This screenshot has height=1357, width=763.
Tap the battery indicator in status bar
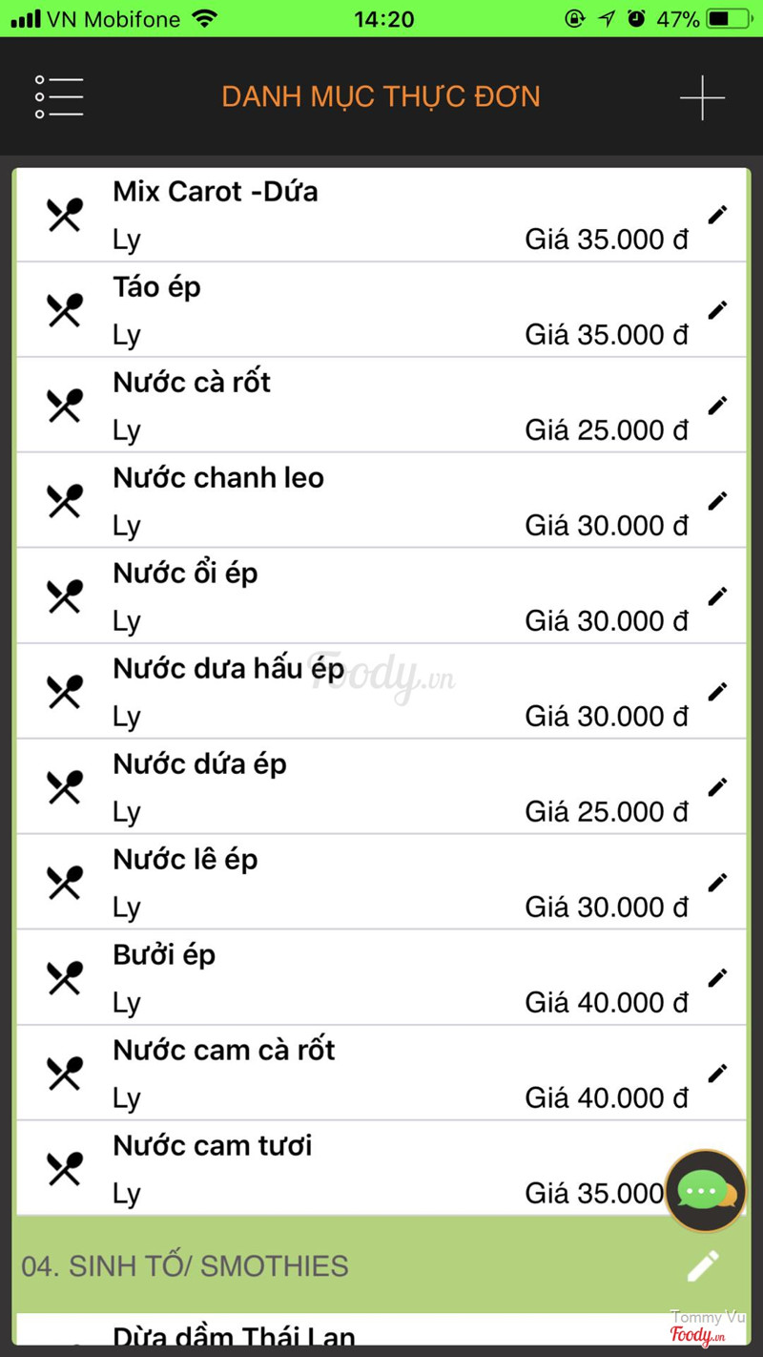point(731,18)
